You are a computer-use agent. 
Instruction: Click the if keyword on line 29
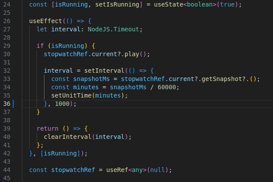tap(40, 46)
